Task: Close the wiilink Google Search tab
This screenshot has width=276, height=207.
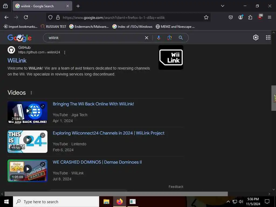Action: coord(68,6)
